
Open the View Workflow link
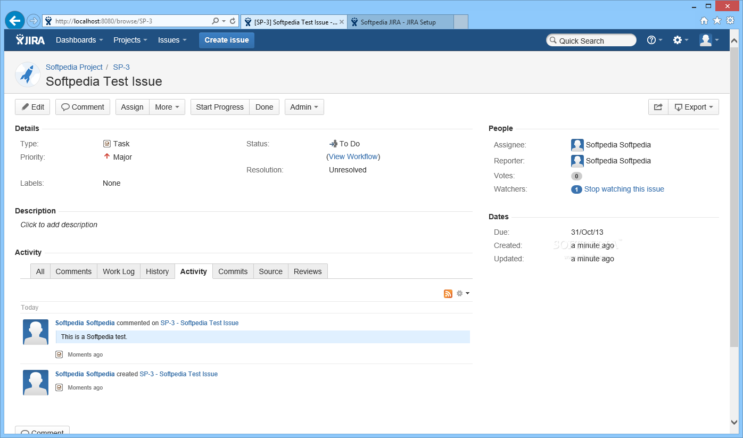click(353, 156)
